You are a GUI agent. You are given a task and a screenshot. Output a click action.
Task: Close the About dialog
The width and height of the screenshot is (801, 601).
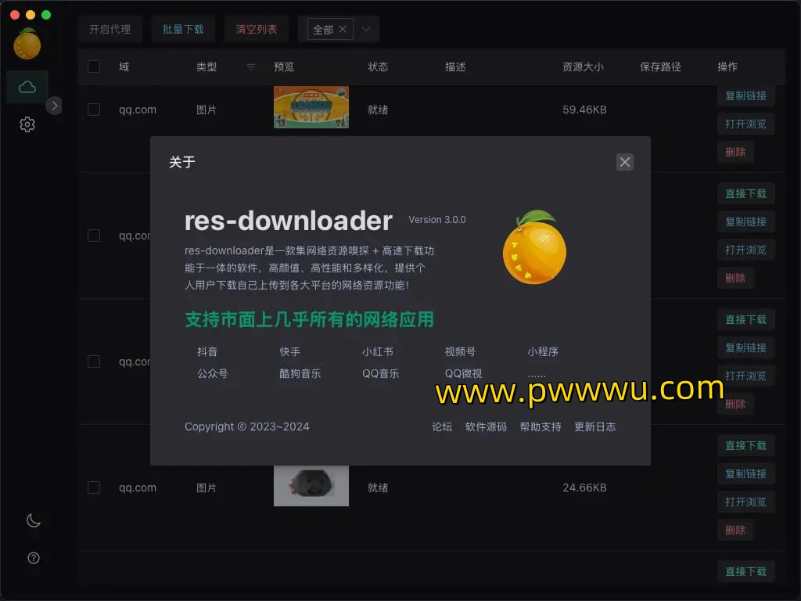point(625,162)
